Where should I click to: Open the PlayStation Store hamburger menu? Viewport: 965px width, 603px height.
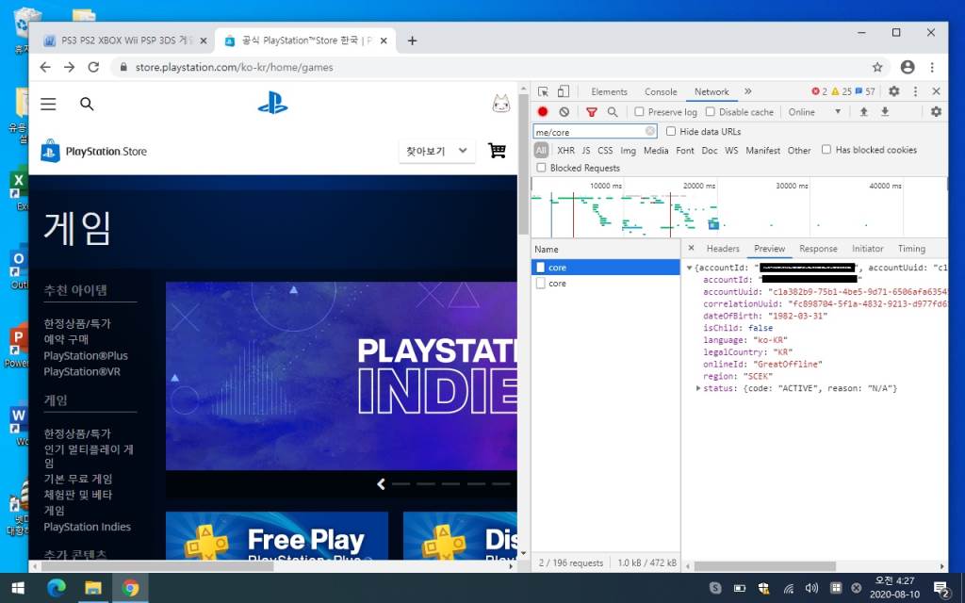point(48,104)
